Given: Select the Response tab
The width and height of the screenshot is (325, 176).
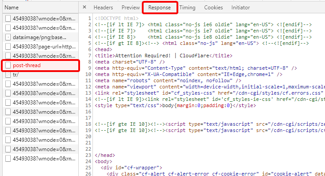Looking at the screenshot, I should point(160,8).
